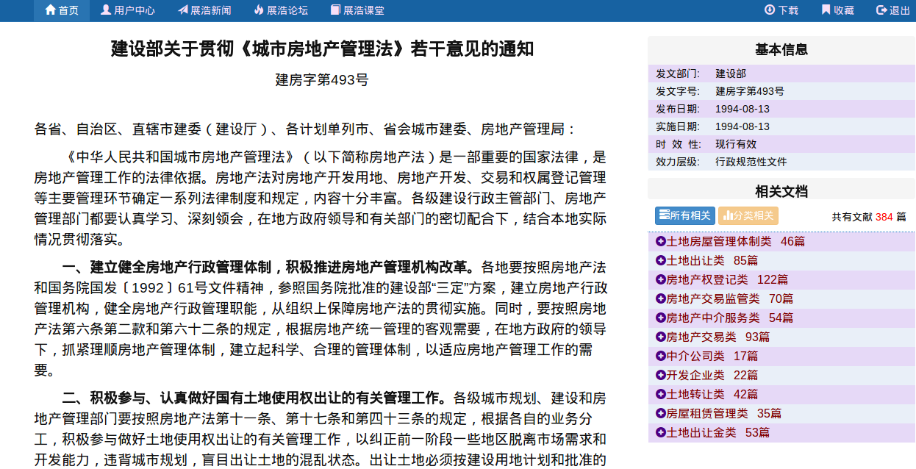This screenshot has height=469, width=916.
Task: Open 用户中心 menu item
Action: [x=128, y=10]
